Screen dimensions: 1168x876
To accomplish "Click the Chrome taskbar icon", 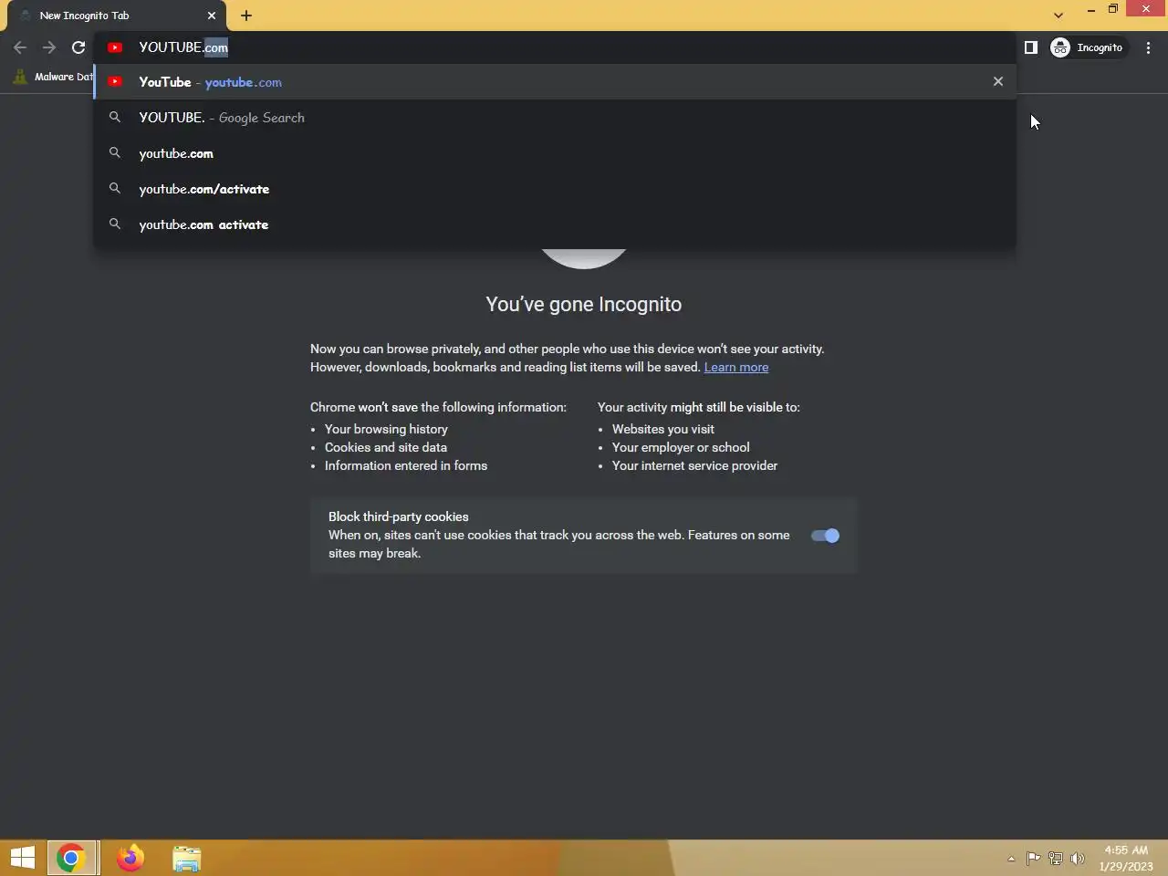I will [71, 858].
